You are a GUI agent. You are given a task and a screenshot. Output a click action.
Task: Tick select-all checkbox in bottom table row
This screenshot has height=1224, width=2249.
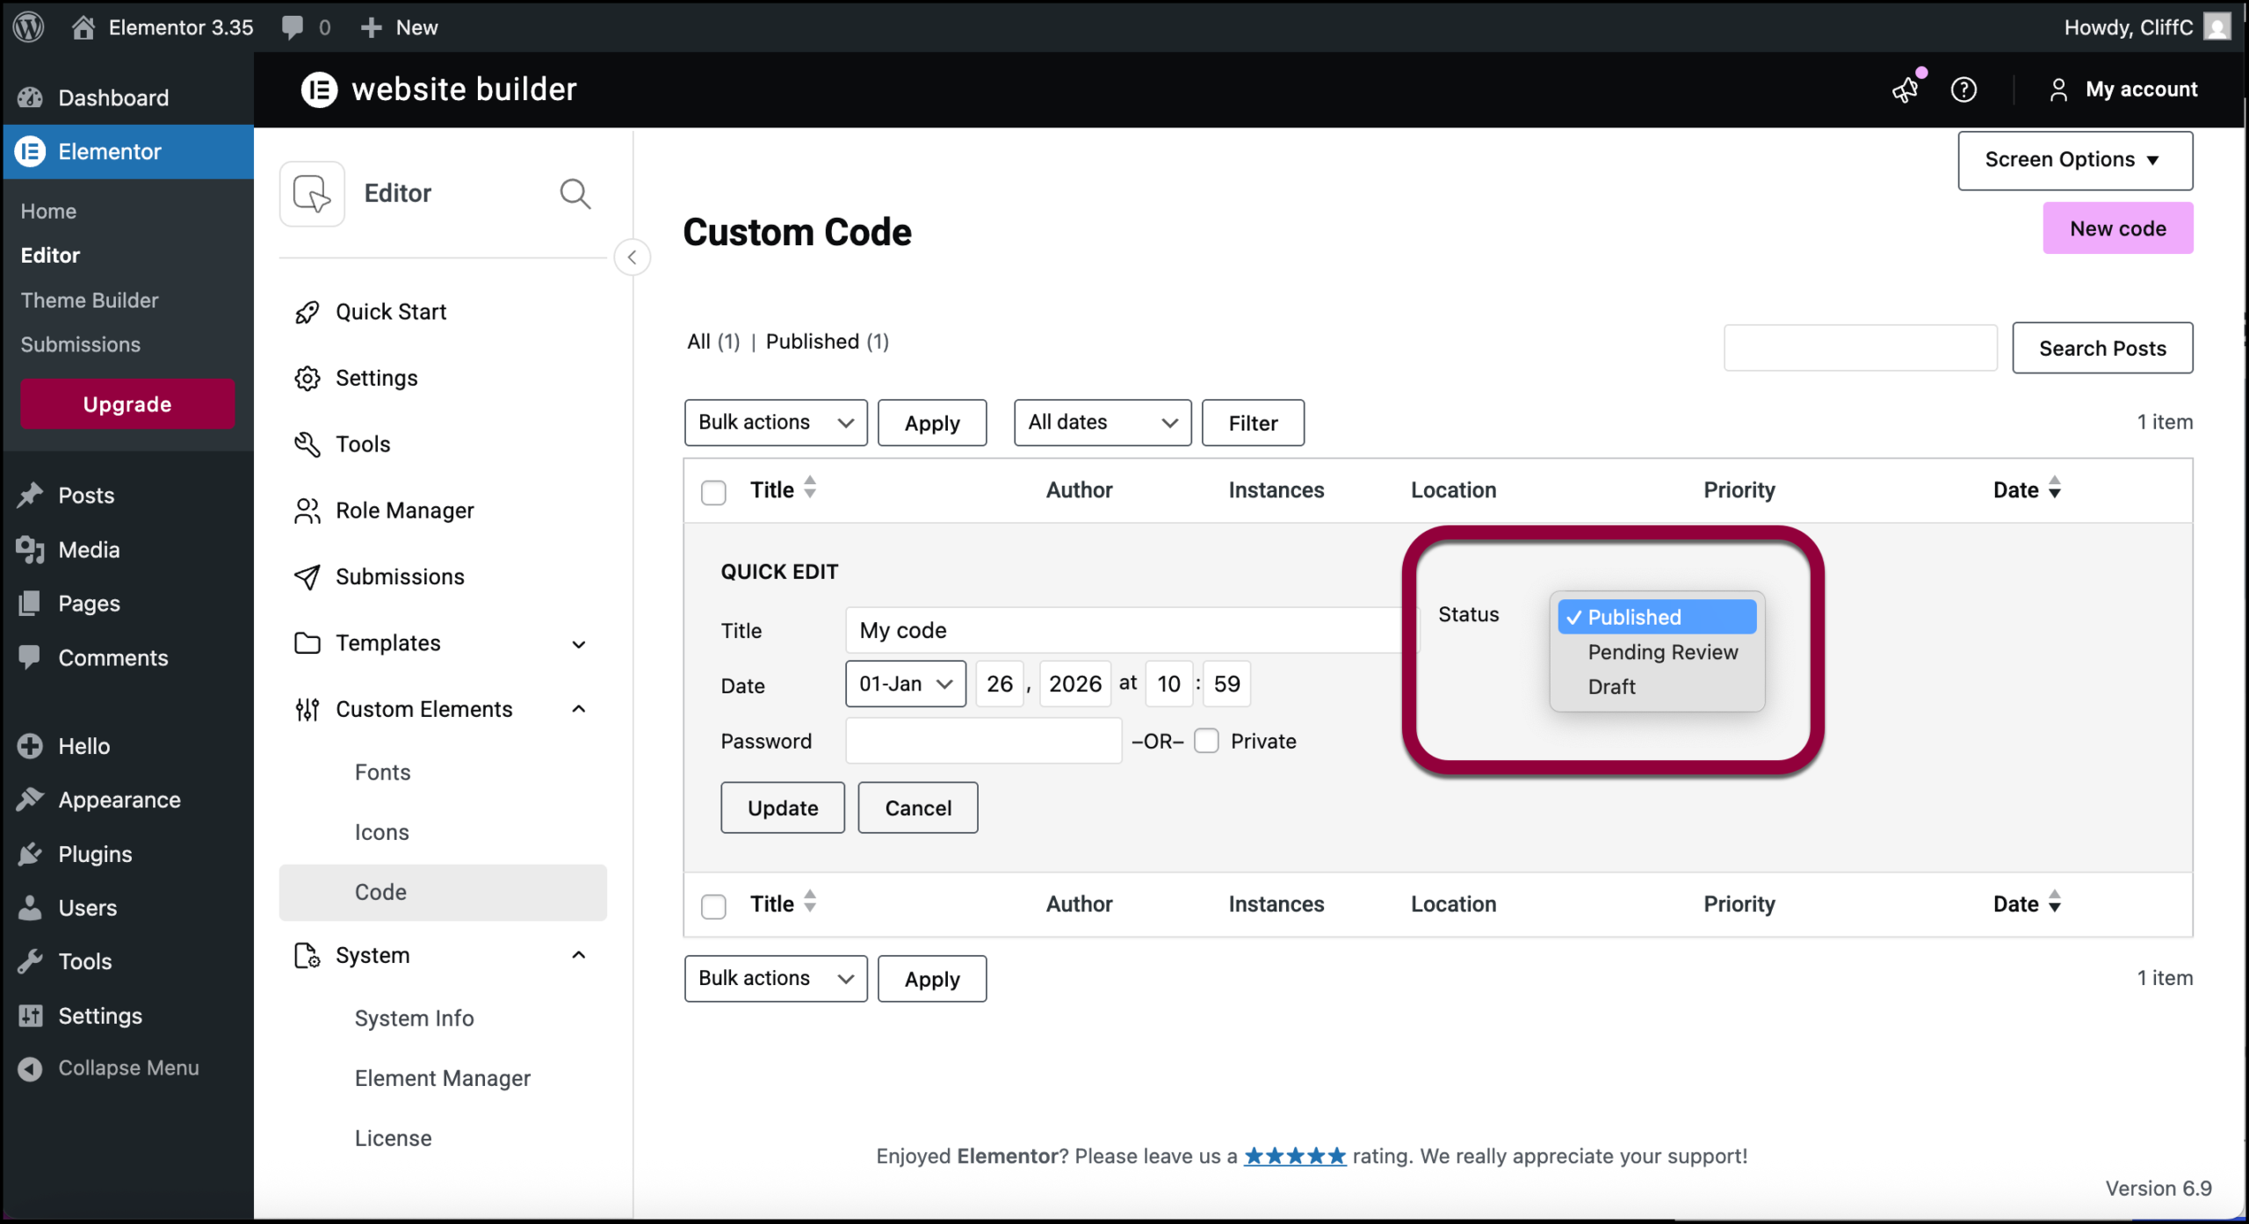(x=713, y=906)
